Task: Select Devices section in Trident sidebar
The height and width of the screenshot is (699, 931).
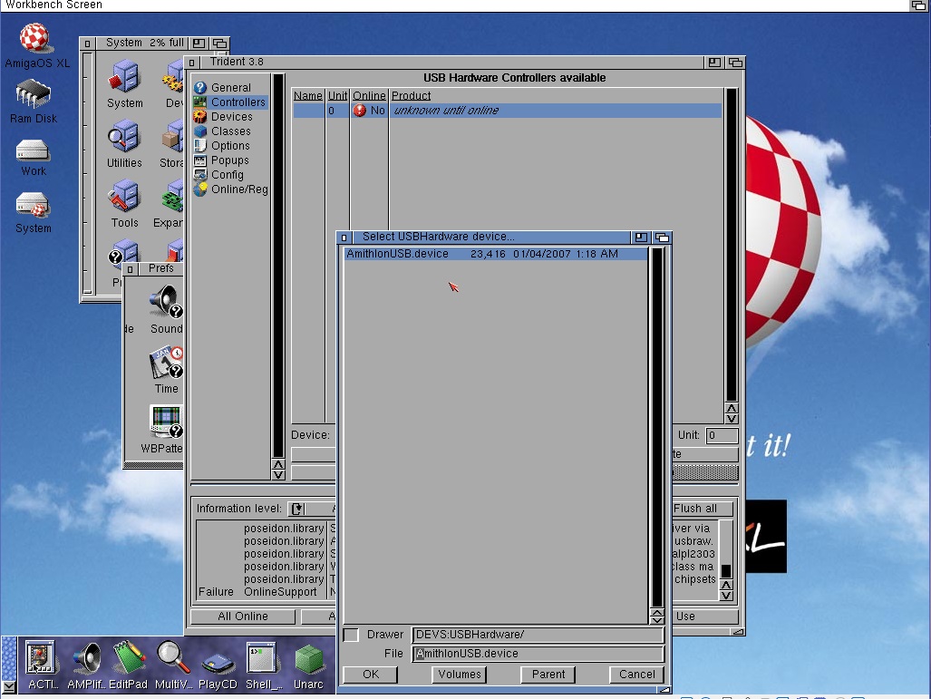Action: 230,116
